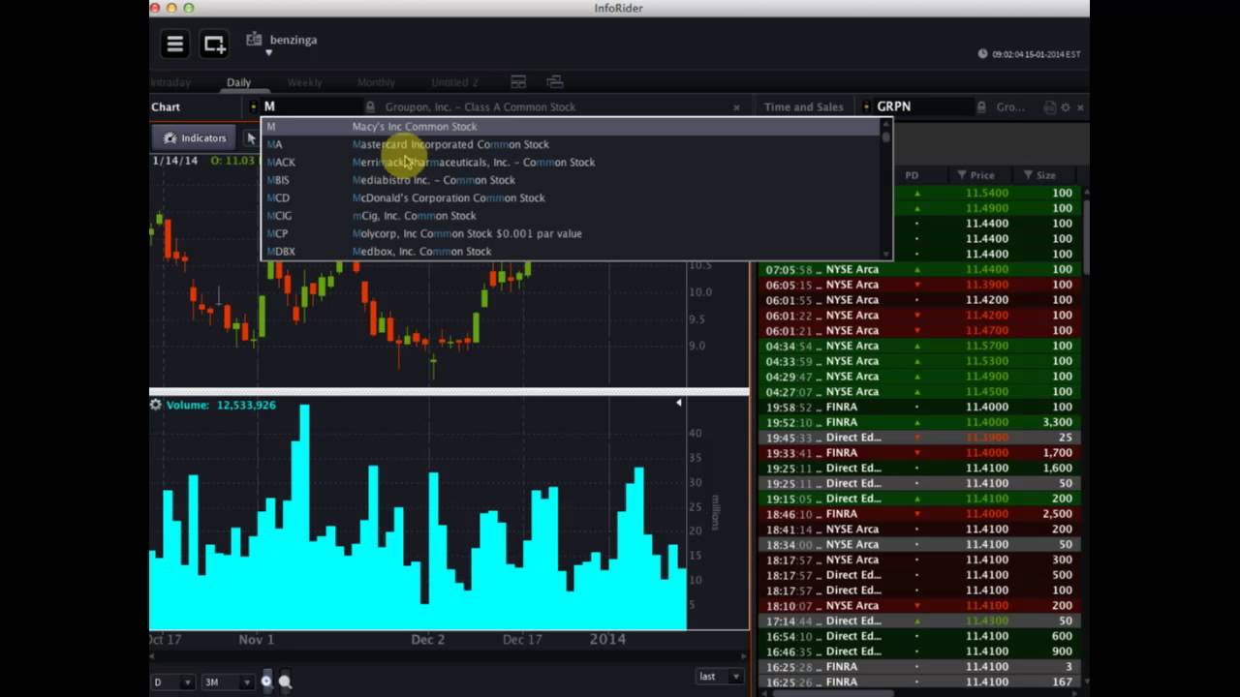Toggle the link dot beside GRPN
The image size is (1240, 697).
tap(865, 106)
